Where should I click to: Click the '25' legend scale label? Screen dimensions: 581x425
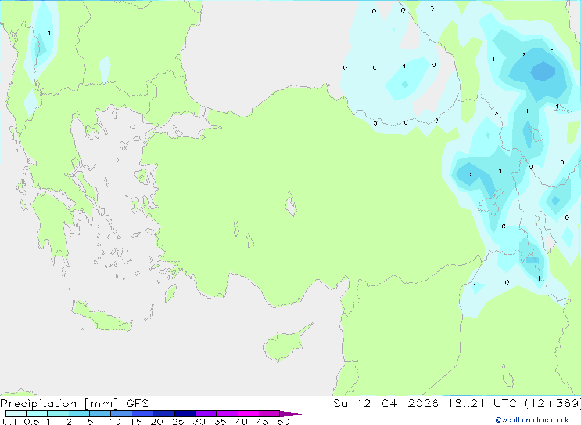coord(178,422)
